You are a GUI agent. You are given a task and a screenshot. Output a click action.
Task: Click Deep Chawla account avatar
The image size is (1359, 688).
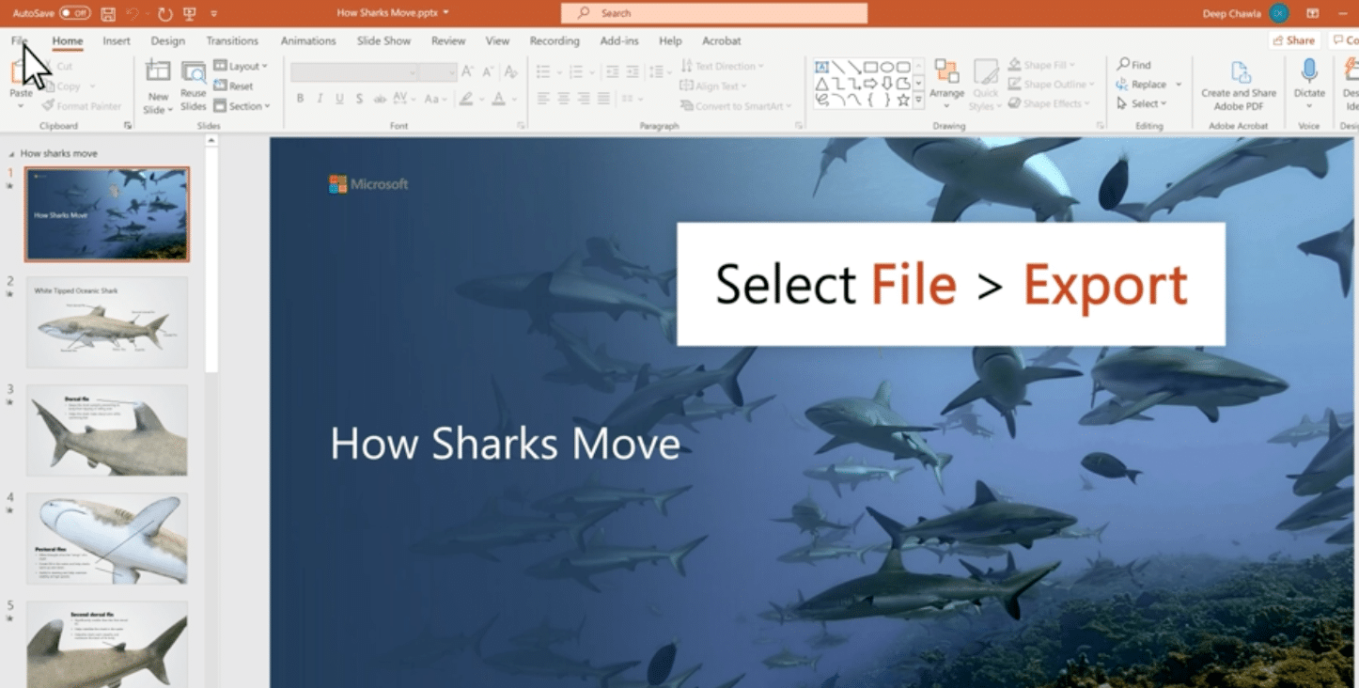tap(1278, 13)
